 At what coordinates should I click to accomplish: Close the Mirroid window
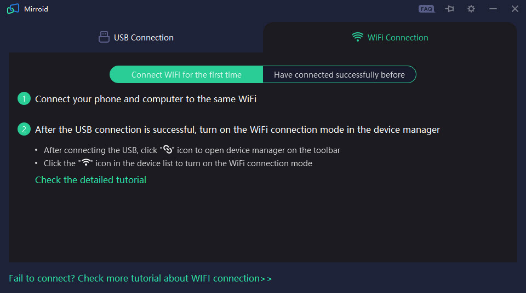(x=514, y=9)
